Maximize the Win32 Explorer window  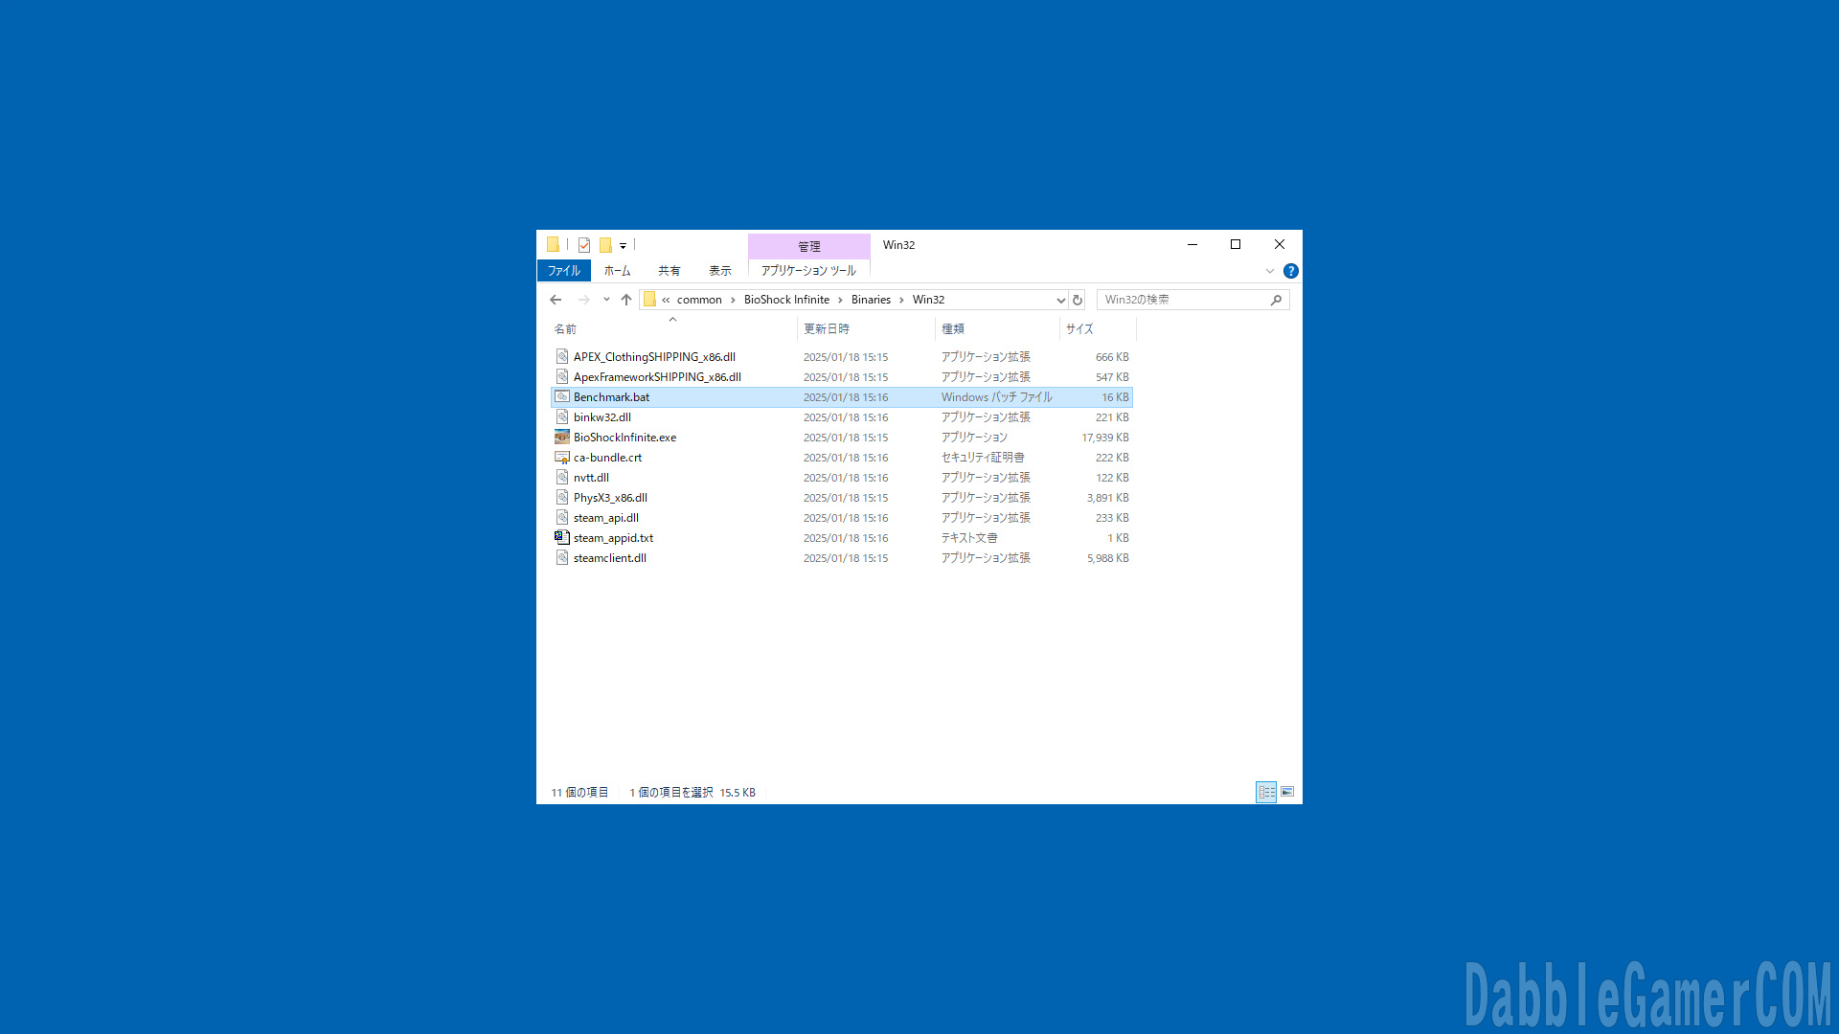[x=1236, y=244]
